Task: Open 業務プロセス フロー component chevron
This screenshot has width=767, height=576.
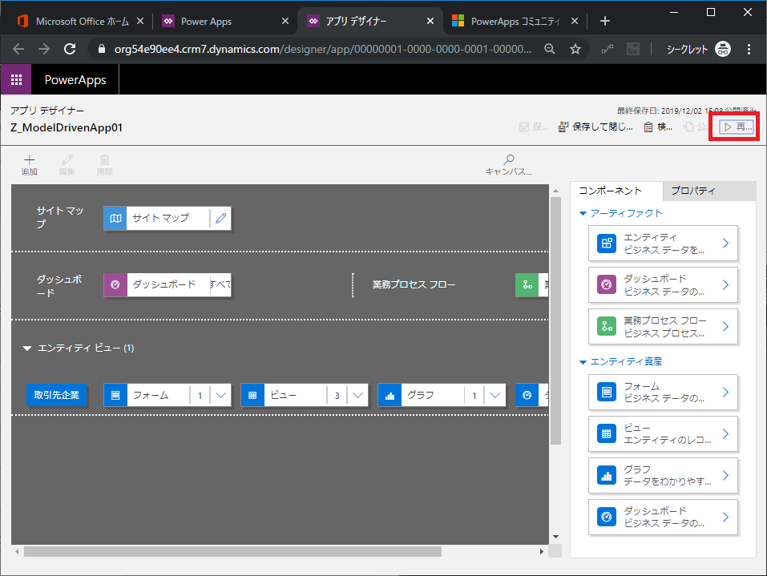Action: [726, 326]
